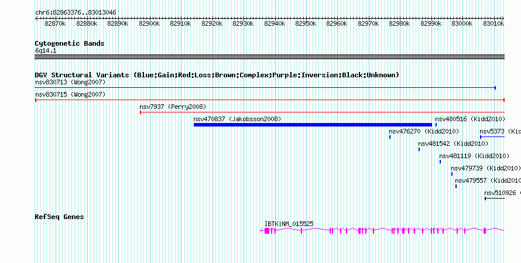
Task: Click the 6q14.1 band label
Action: 46,50
